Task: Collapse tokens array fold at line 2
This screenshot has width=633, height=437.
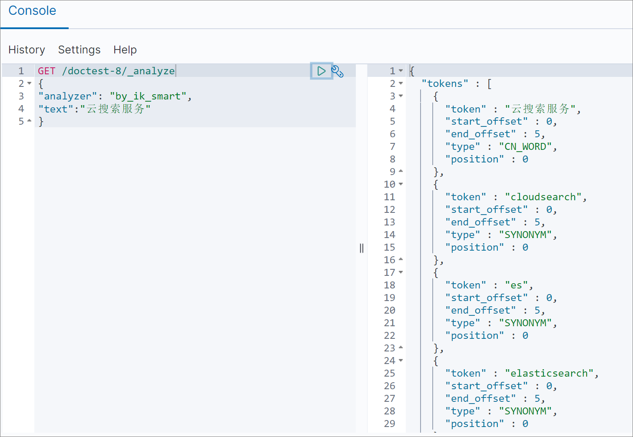Action: click(401, 83)
